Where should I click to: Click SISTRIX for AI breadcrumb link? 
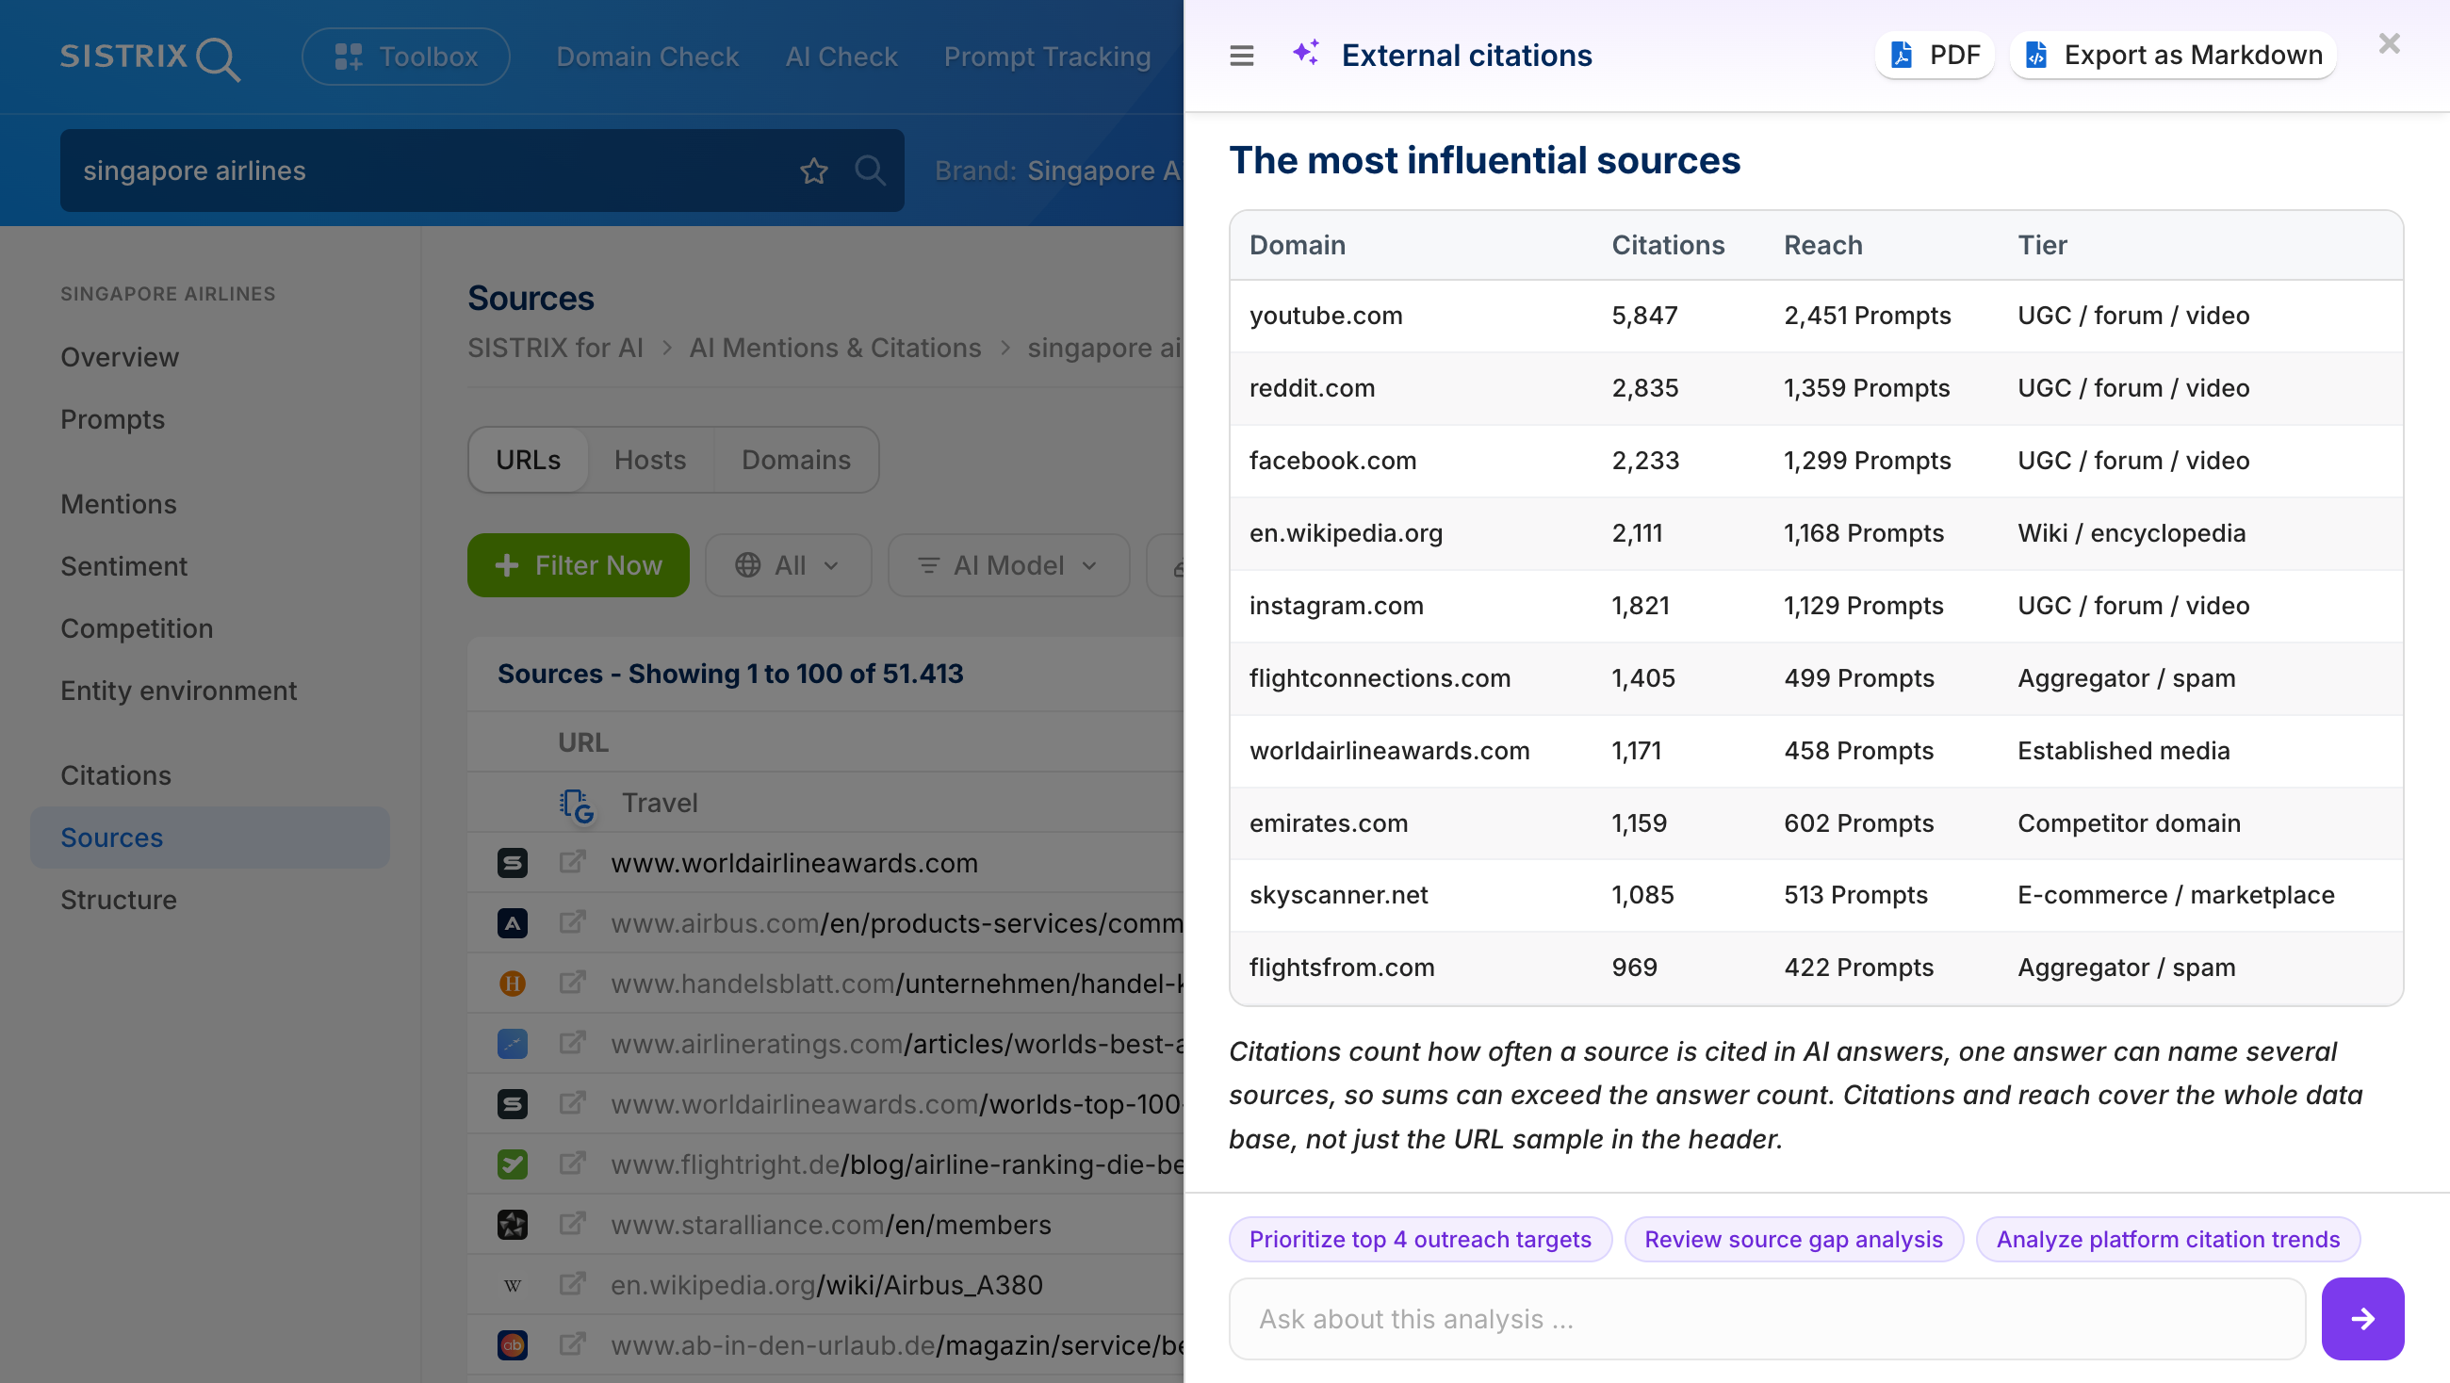[x=555, y=349]
